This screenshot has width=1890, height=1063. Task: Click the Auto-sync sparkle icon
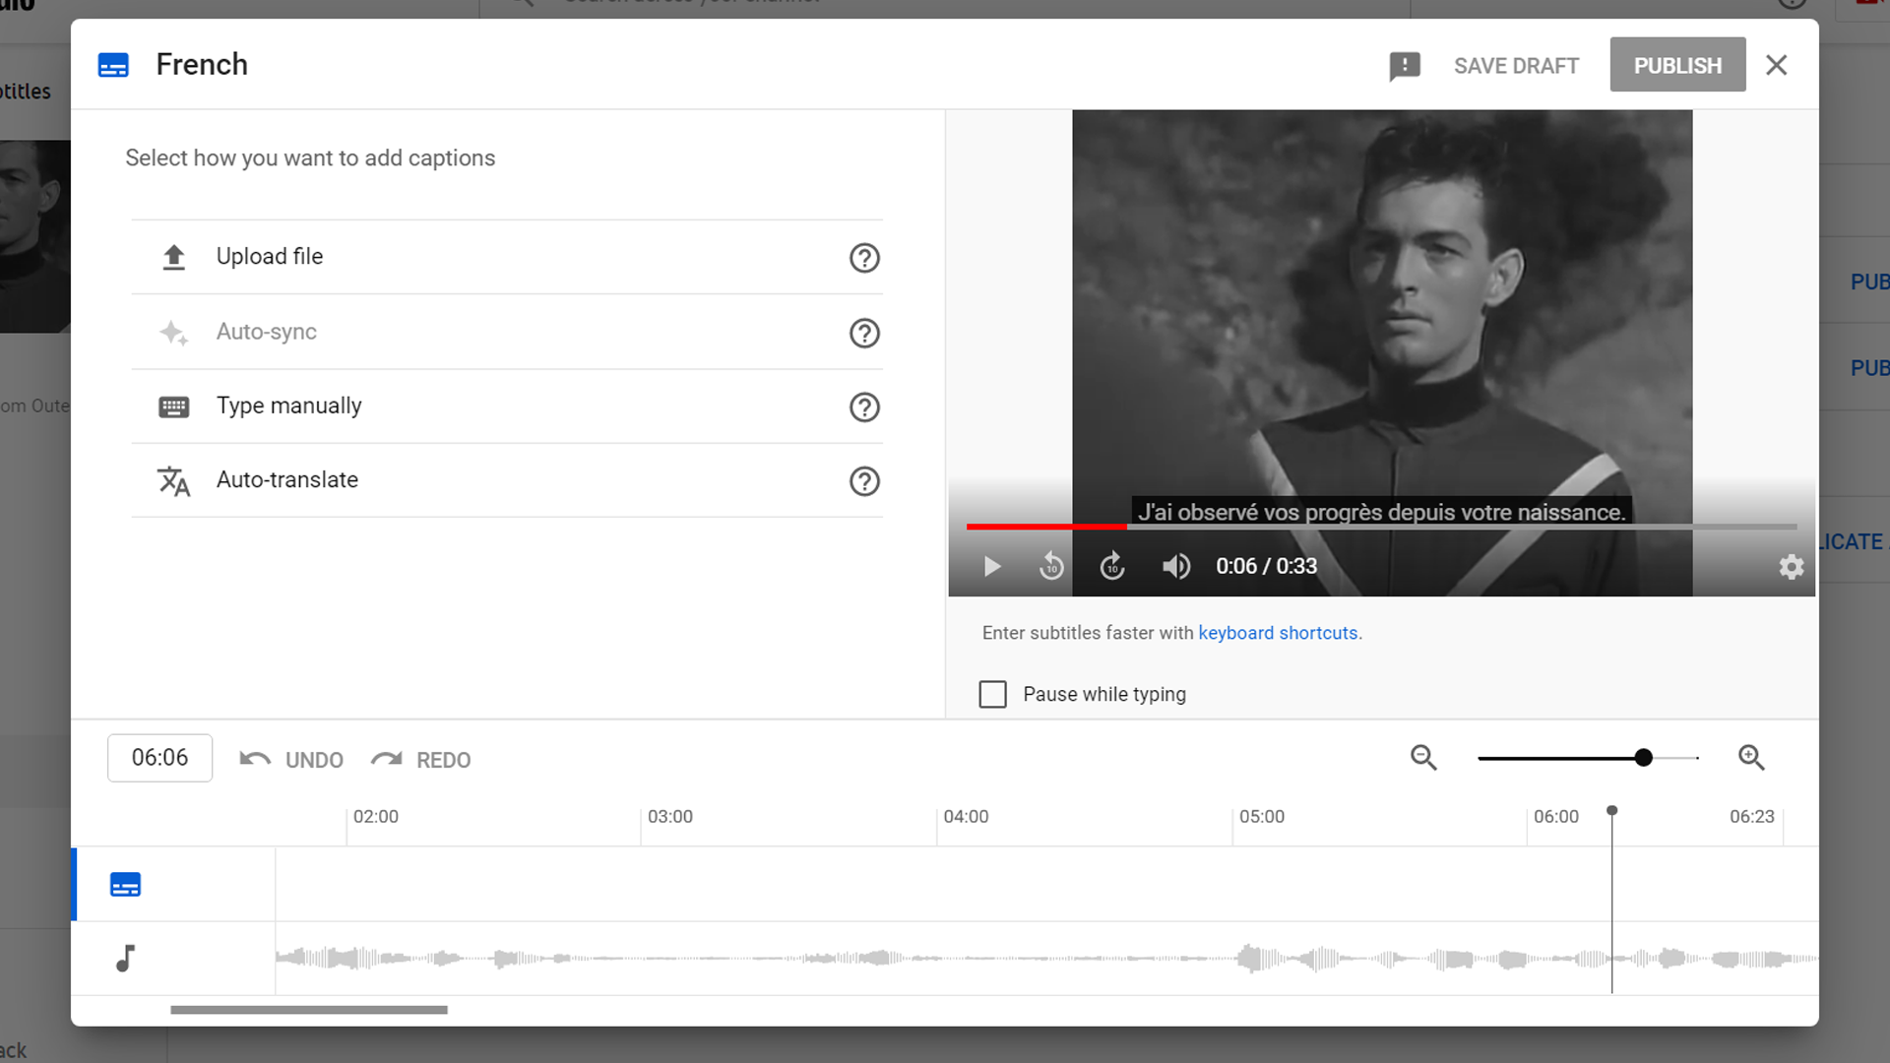(x=173, y=333)
